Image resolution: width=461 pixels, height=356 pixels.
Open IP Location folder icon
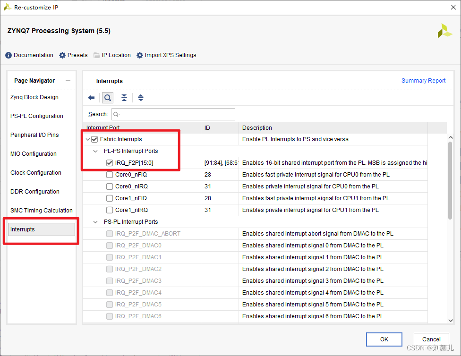(96, 55)
